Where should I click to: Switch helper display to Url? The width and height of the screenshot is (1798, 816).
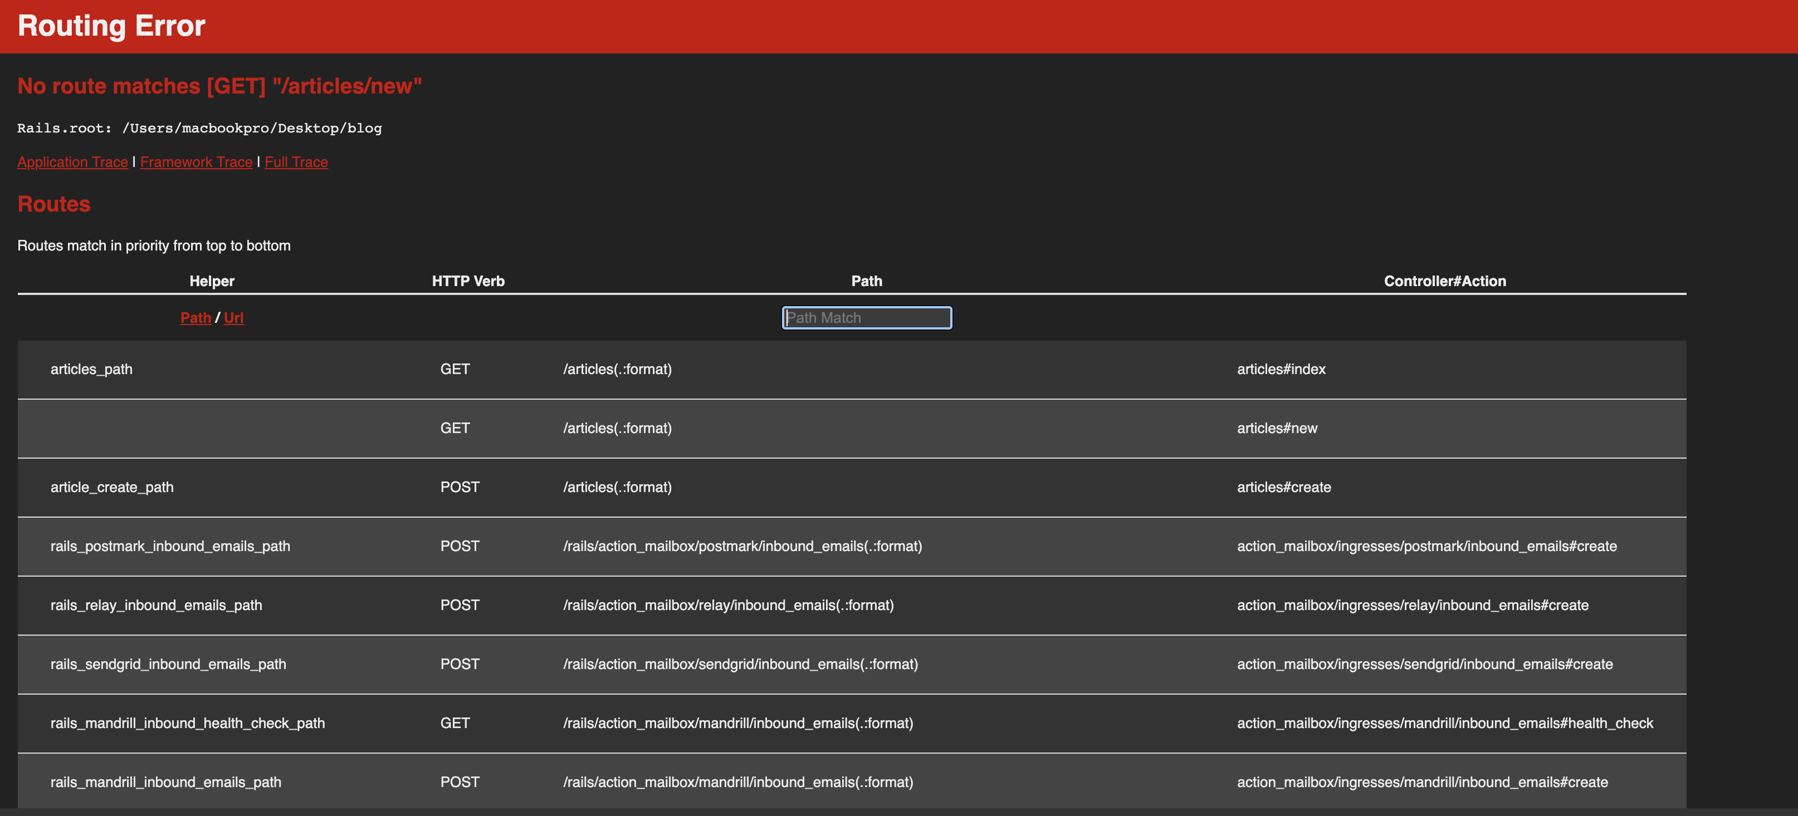click(234, 318)
